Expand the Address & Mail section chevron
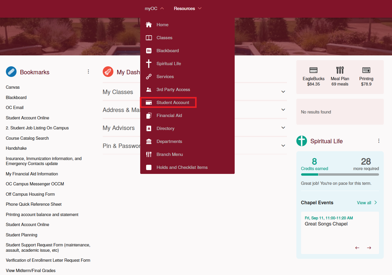The width and height of the screenshot is (392, 275). coord(283,110)
